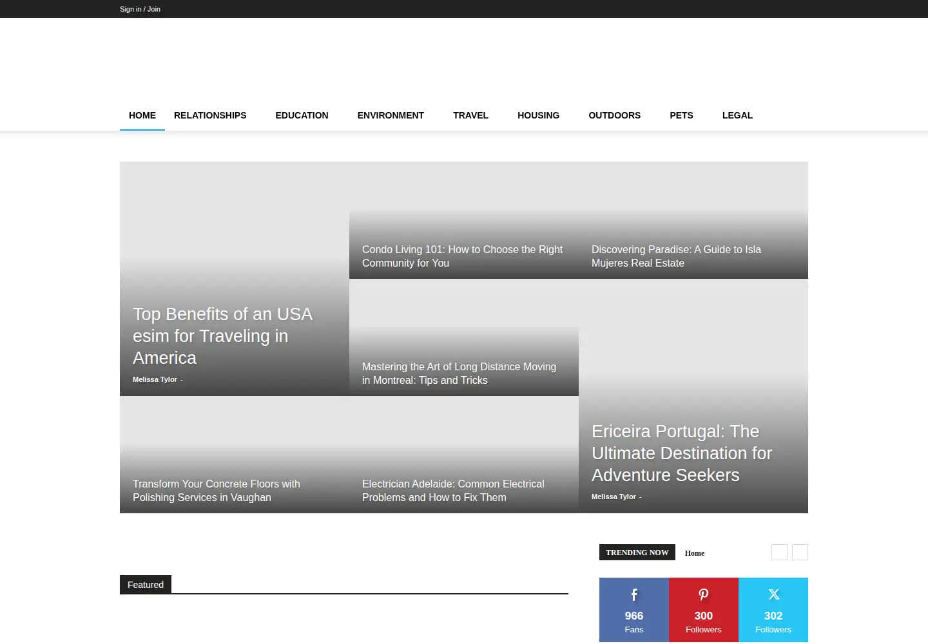
Task: Open the OUTDOORS menu
Action: pyautogui.click(x=614, y=115)
